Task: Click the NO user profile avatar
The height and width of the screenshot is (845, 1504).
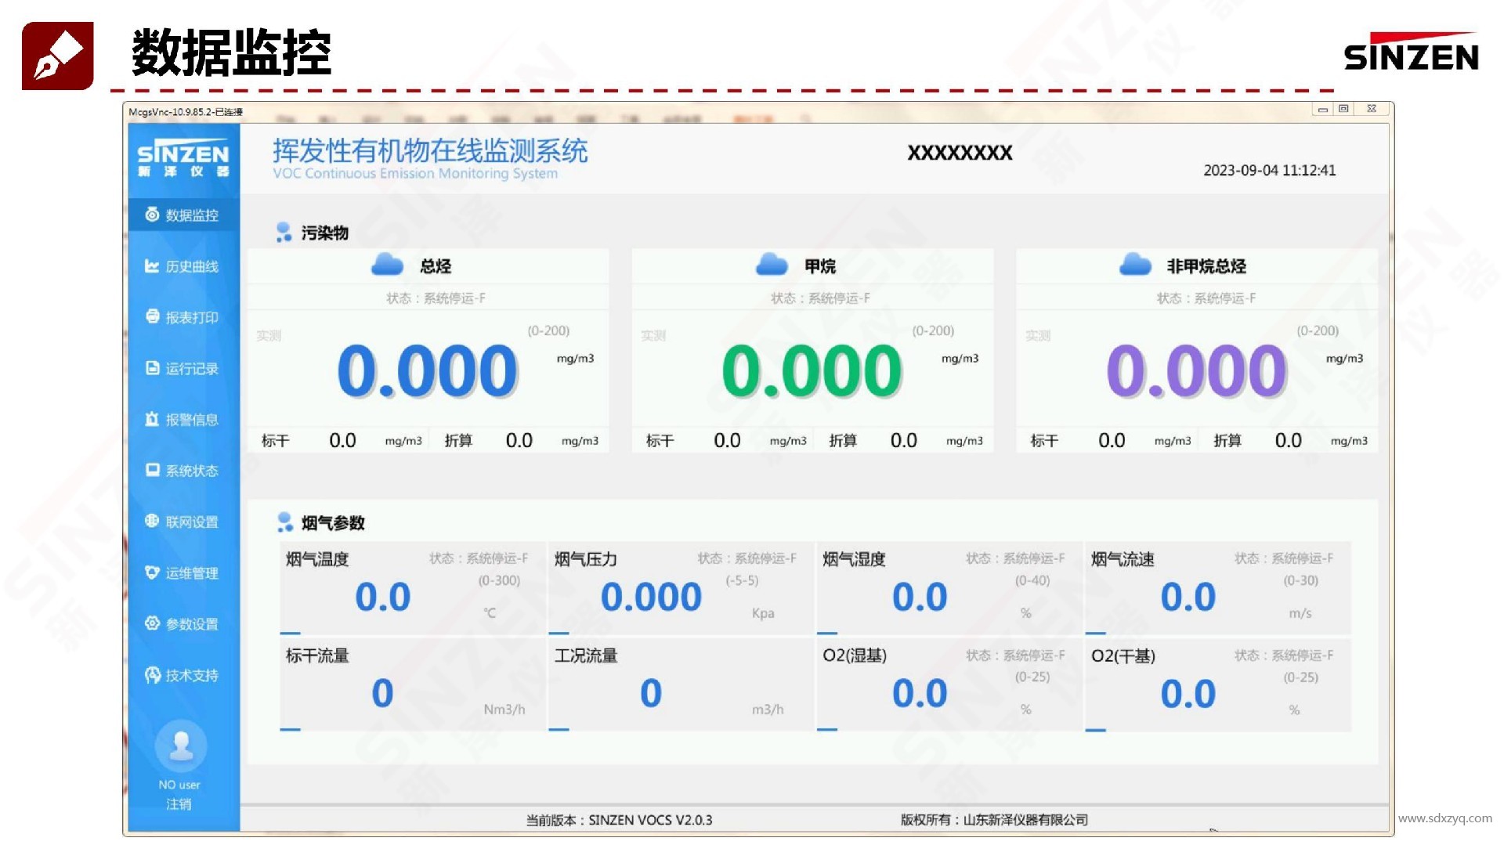Action: coord(180,746)
